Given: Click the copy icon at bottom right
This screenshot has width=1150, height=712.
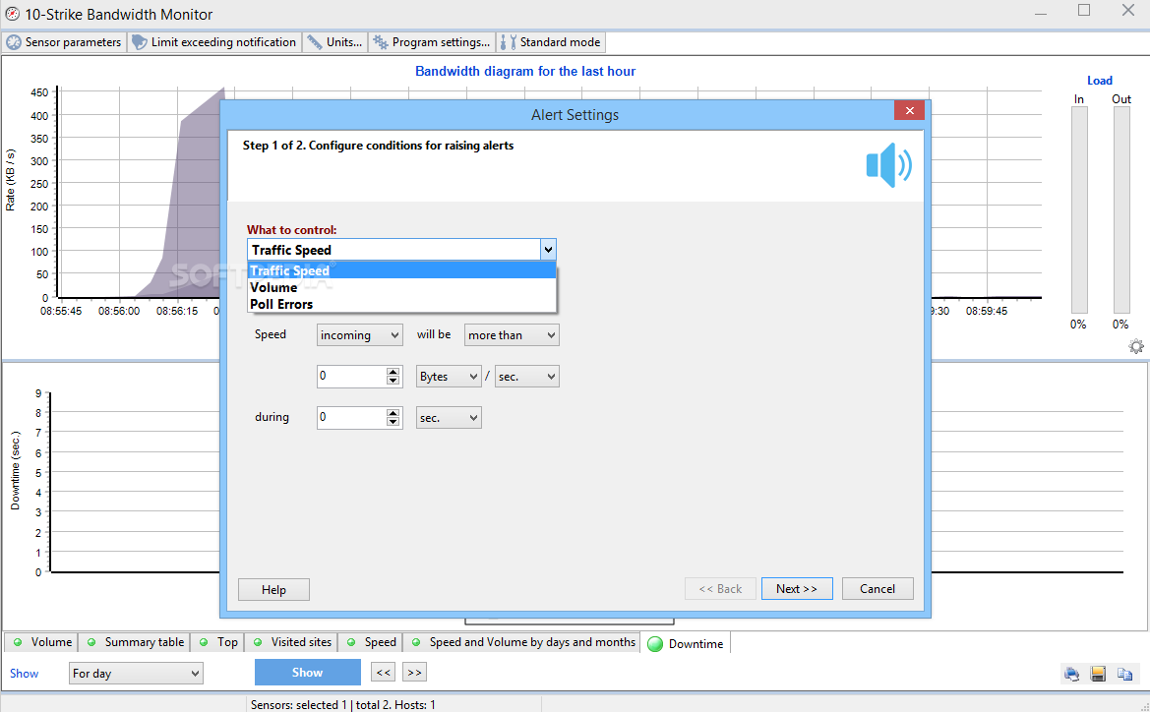Looking at the screenshot, I should 1124,674.
